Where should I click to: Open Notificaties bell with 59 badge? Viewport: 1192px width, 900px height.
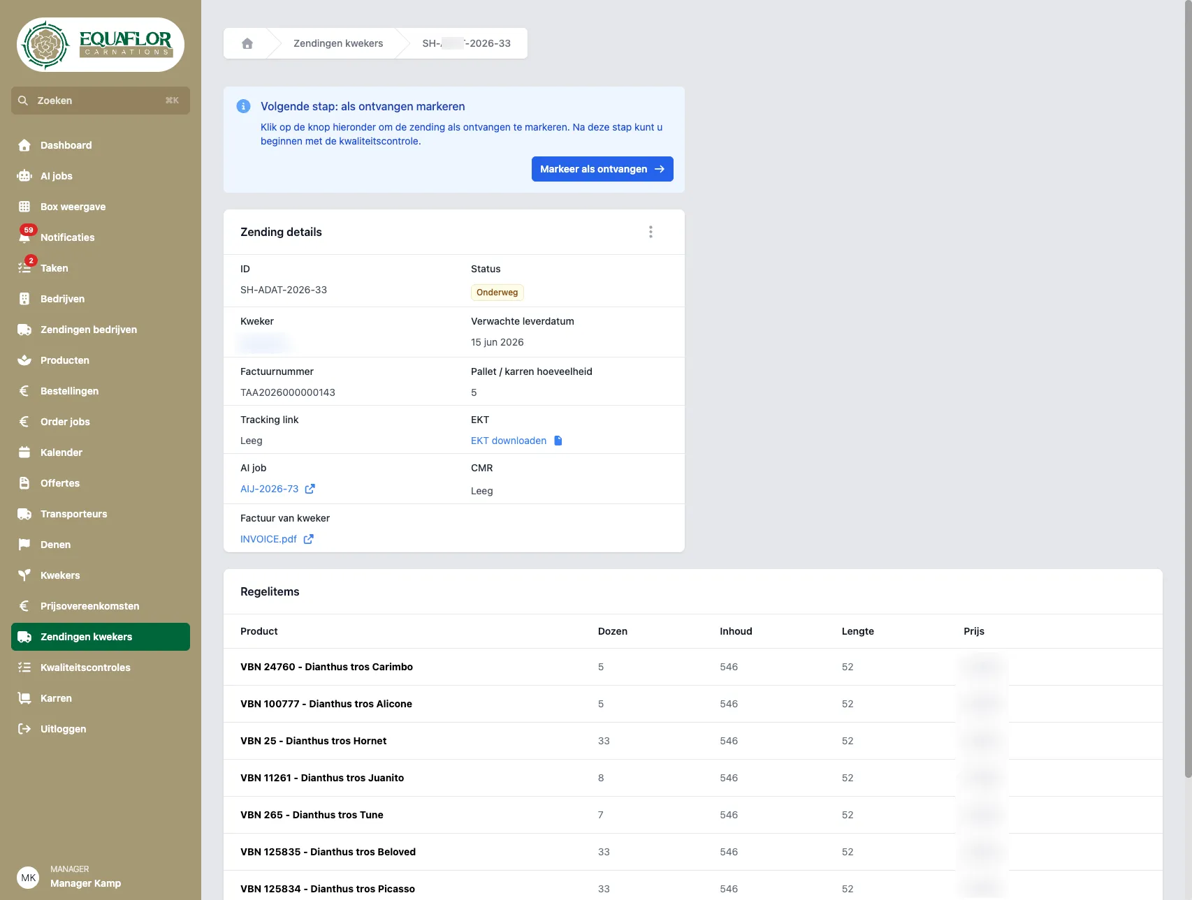coord(24,236)
